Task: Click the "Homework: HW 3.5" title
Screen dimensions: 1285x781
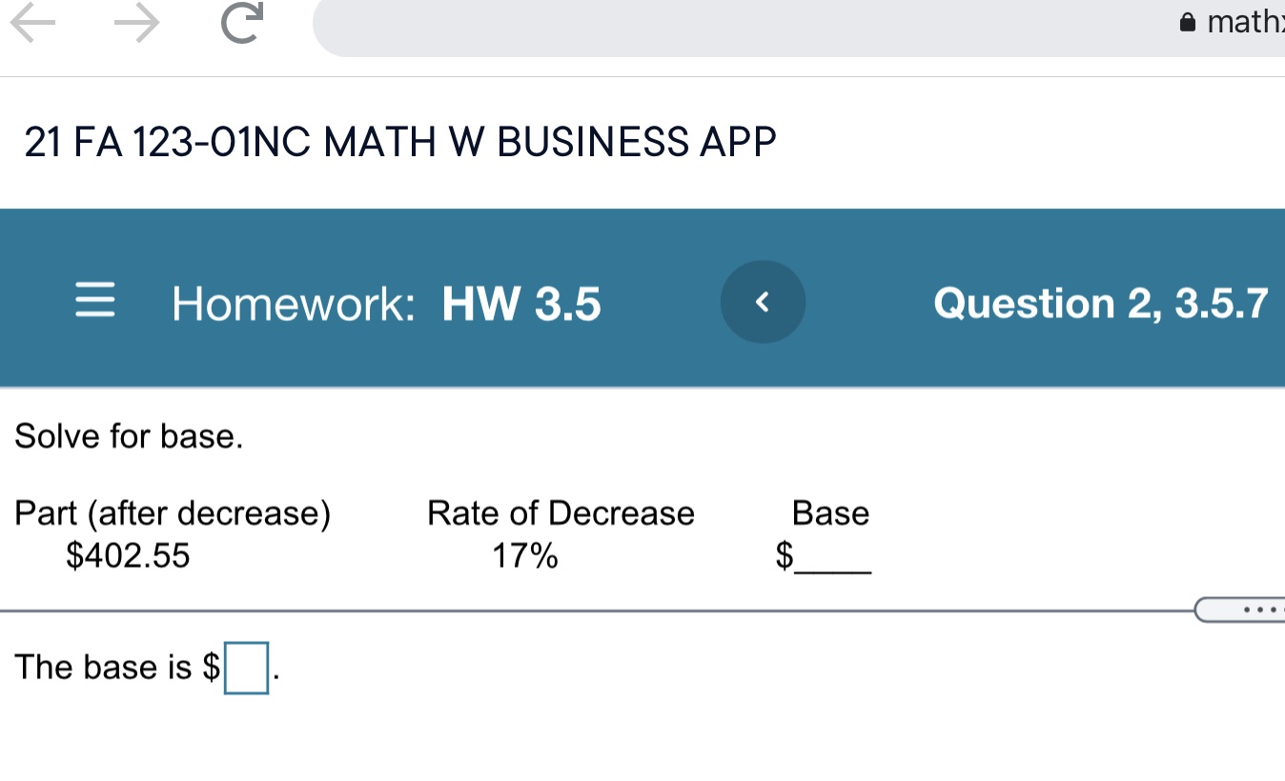Action: tap(385, 303)
